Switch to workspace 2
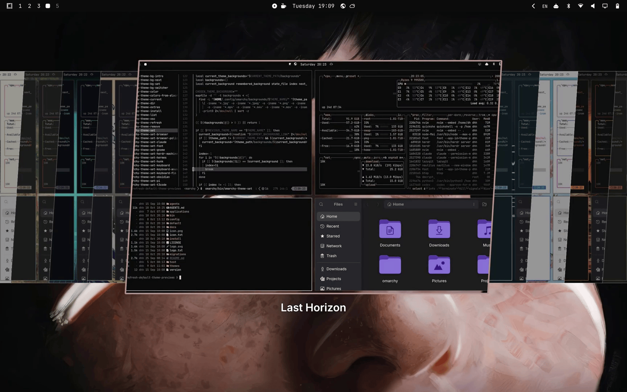This screenshot has width=627, height=392. (x=29, y=6)
